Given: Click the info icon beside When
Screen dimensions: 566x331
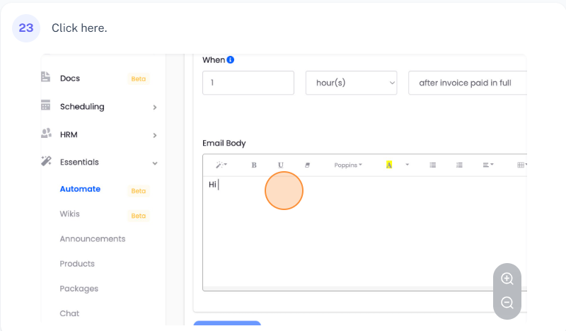Looking at the screenshot, I should tap(231, 60).
